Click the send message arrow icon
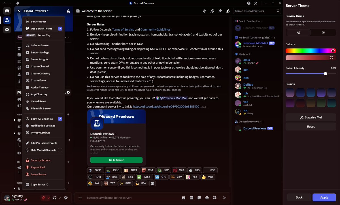 tap(225, 198)
